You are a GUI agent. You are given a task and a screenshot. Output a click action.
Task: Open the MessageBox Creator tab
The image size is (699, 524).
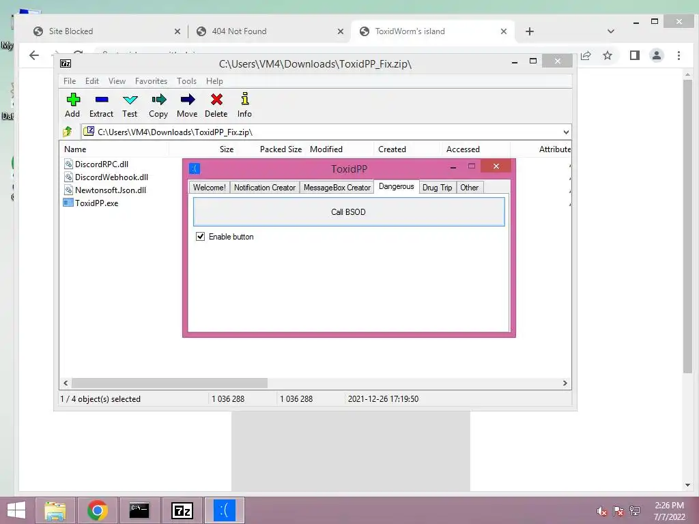337,188
